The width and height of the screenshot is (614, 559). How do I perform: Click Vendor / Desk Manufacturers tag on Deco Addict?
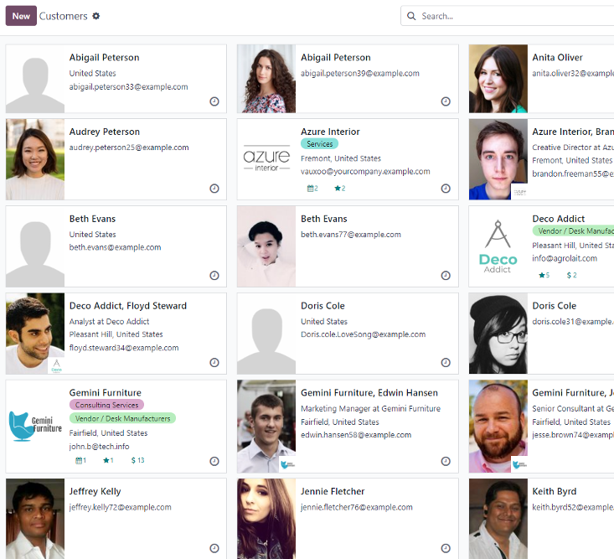[x=573, y=231]
